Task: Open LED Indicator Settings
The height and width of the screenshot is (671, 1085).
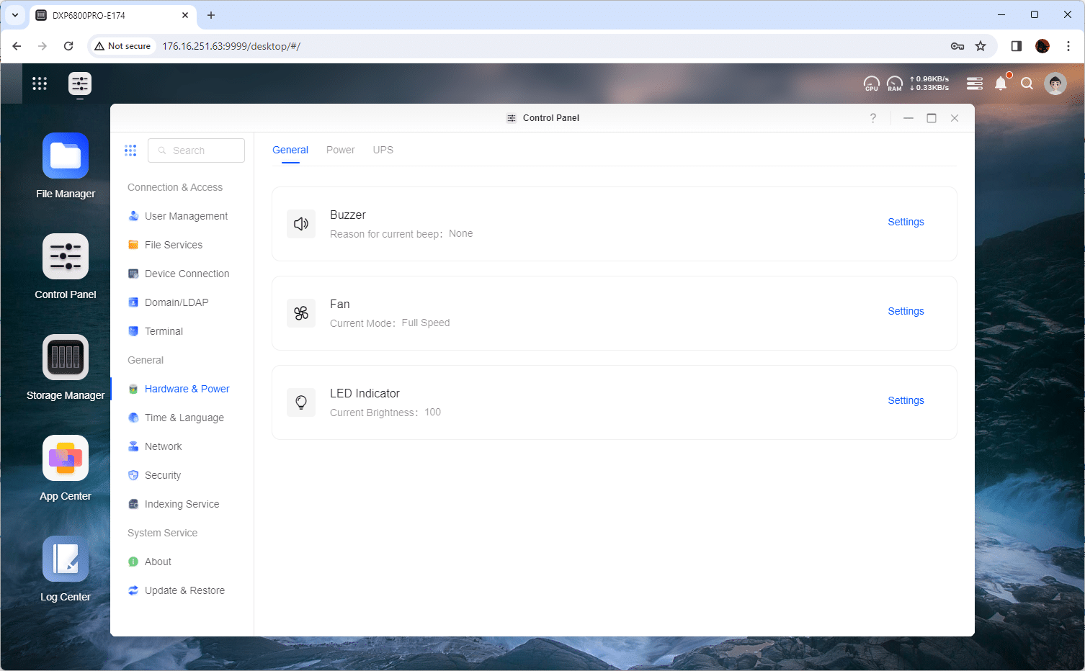Action: coord(906,400)
